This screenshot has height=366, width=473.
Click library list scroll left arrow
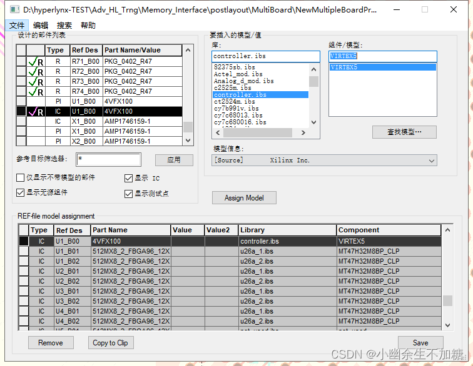pos(218,132)
